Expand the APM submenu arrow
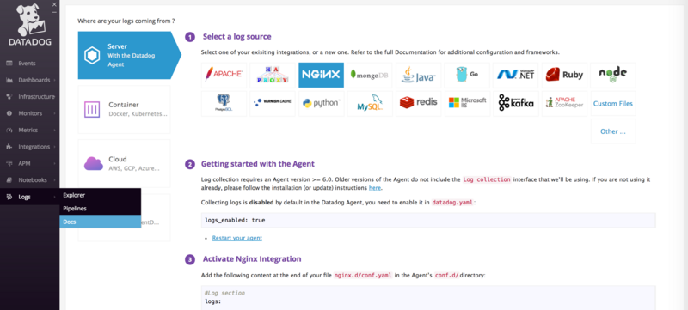 pyautogui.click(x=55, y=164)
